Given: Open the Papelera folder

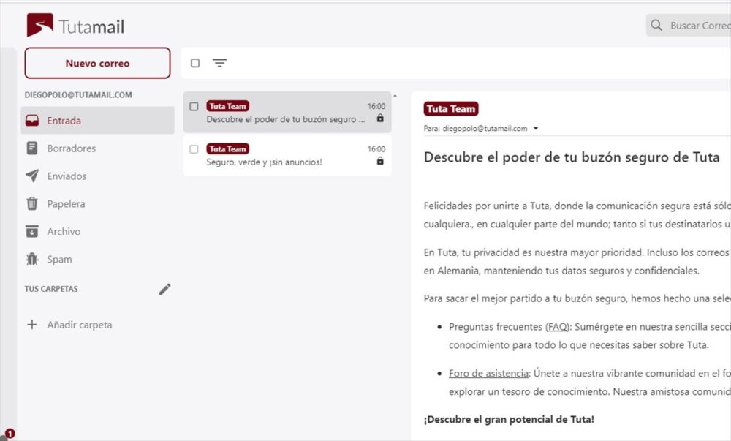Looking at the screenshot, I should (97, 204).
